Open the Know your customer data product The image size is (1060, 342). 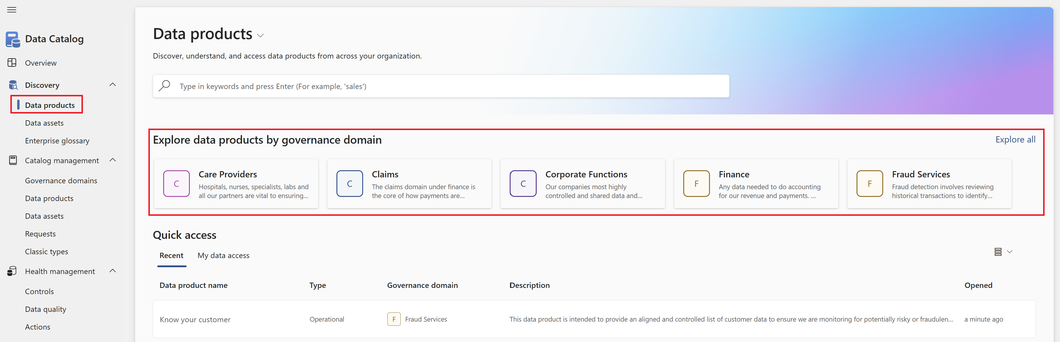(x=195, y=320)
